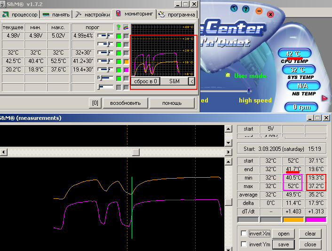This screenshot has height=251, width=332.
Task: Open the настройки tab
Action: (x=93, y=15)
